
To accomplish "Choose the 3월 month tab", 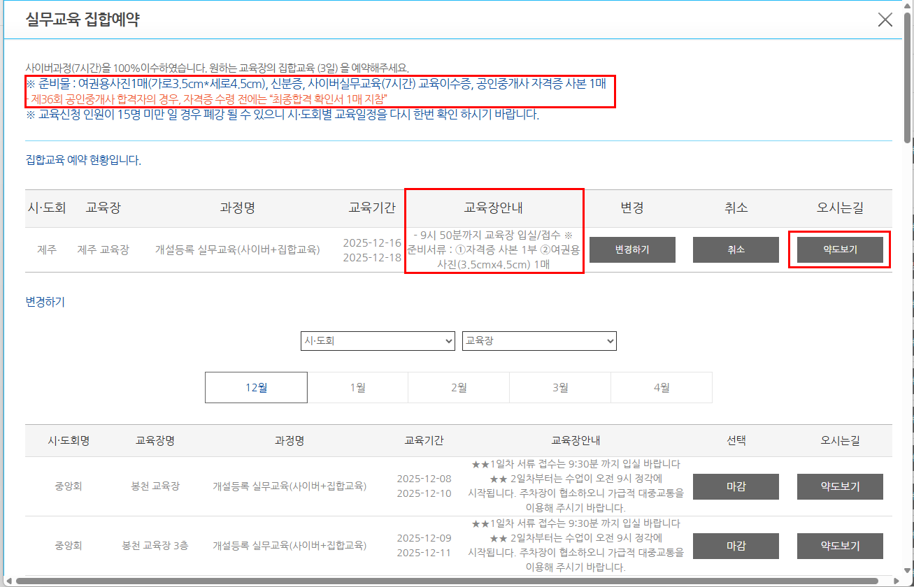I will (x=560, y=388).
